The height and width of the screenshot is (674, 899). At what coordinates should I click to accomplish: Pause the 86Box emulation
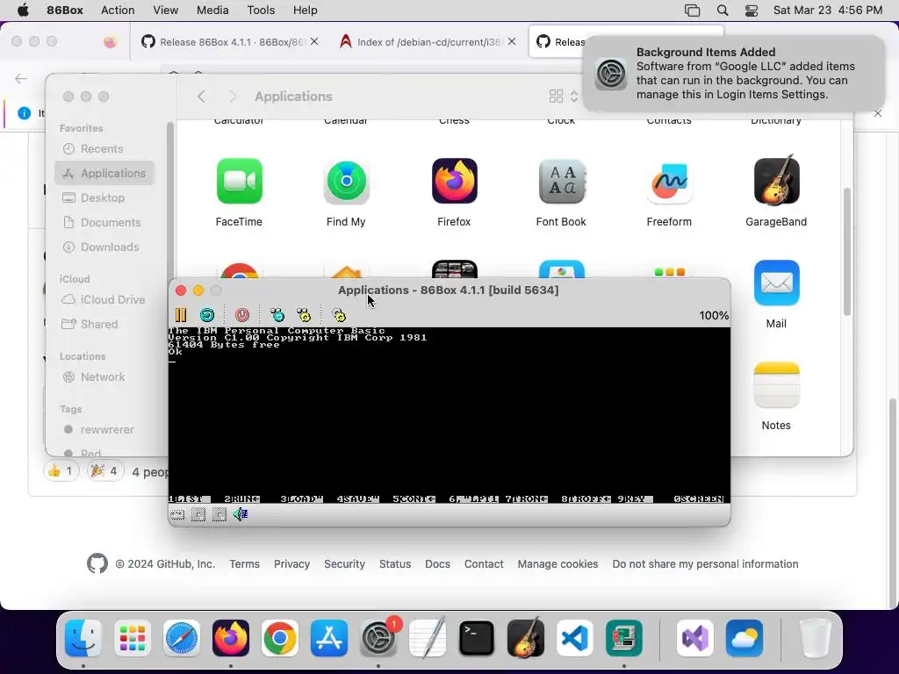(x=181, y=315)
